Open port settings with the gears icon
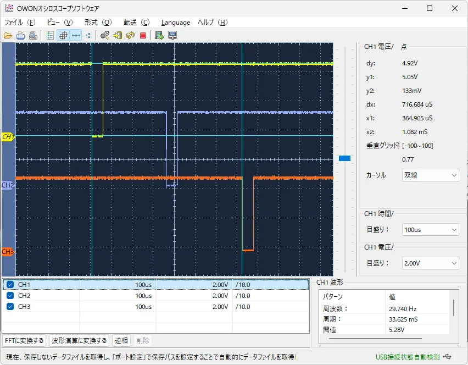This screenshot has width=468, height=365. [105, 36]
